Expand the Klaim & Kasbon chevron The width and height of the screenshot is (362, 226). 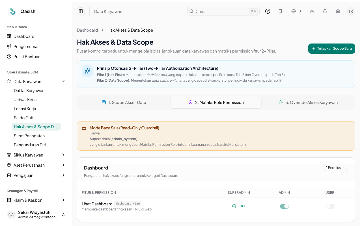(x=63, y=200)
